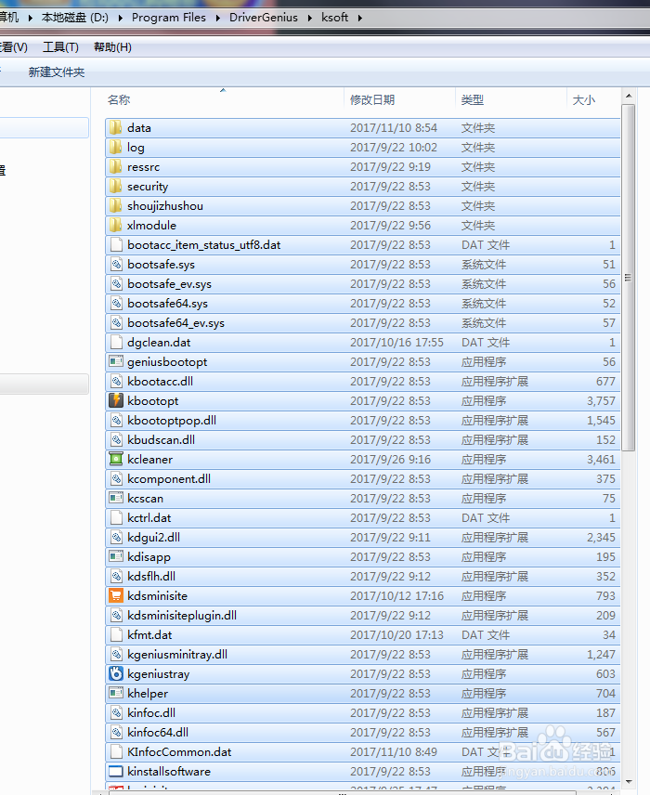Viewport: 650px width, 795px height.
Task: Select file kgeniusminitray.dll
Action: [362, 654]
